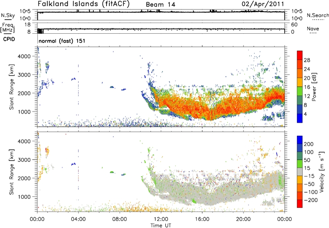
Task: Click the 'Falkland Islands (fitACF)' plot title
Action: [83, 4]
